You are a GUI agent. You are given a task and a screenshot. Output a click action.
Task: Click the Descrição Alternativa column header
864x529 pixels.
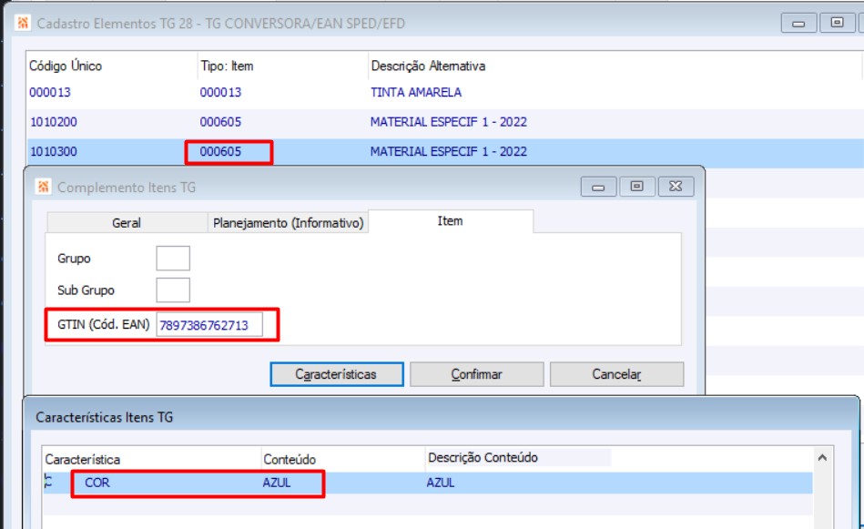pos(428,66)
